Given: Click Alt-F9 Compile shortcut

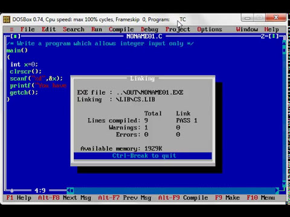Looking at the screenshot, I should (183, 198).
